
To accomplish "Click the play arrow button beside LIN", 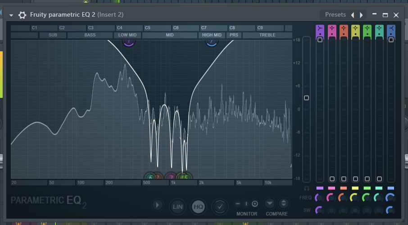I will click(158, 205).
